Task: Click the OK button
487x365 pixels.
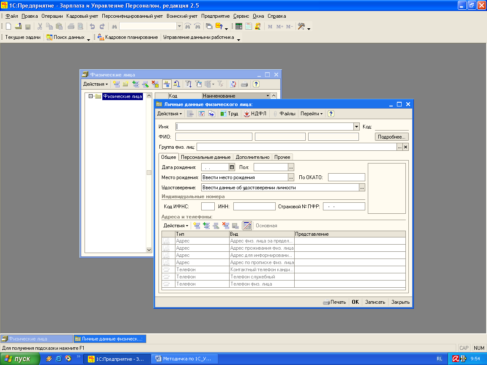Action: coord(355,302)
